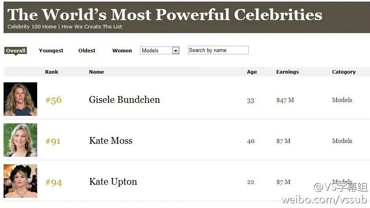The height and width of the screenshot is (208, 370).
Task: Expand the Models category dropdown arrow
Action: click(176, 50)
